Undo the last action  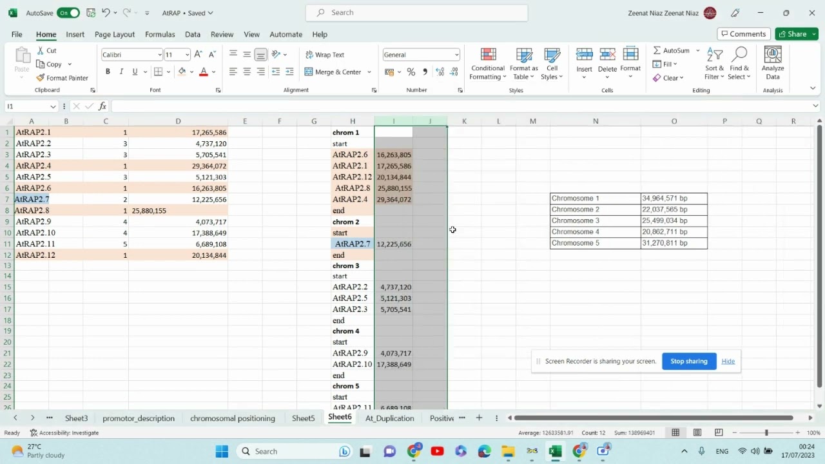click(x=106, y=13)
